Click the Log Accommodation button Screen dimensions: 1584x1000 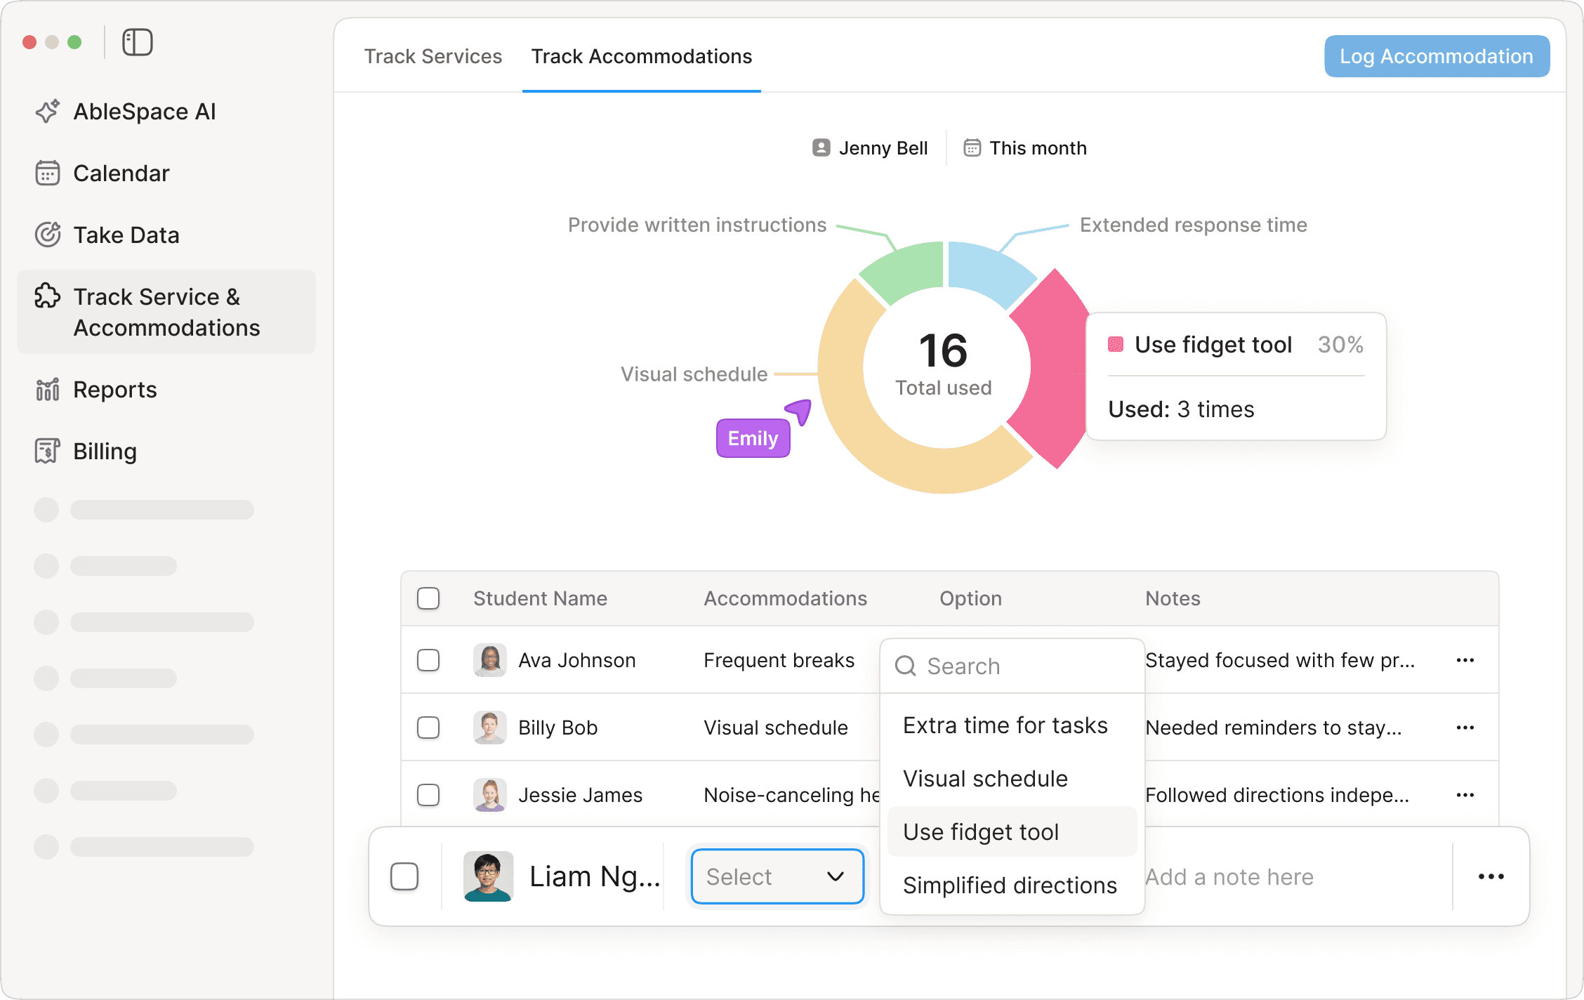click(x=1437, y=56)
